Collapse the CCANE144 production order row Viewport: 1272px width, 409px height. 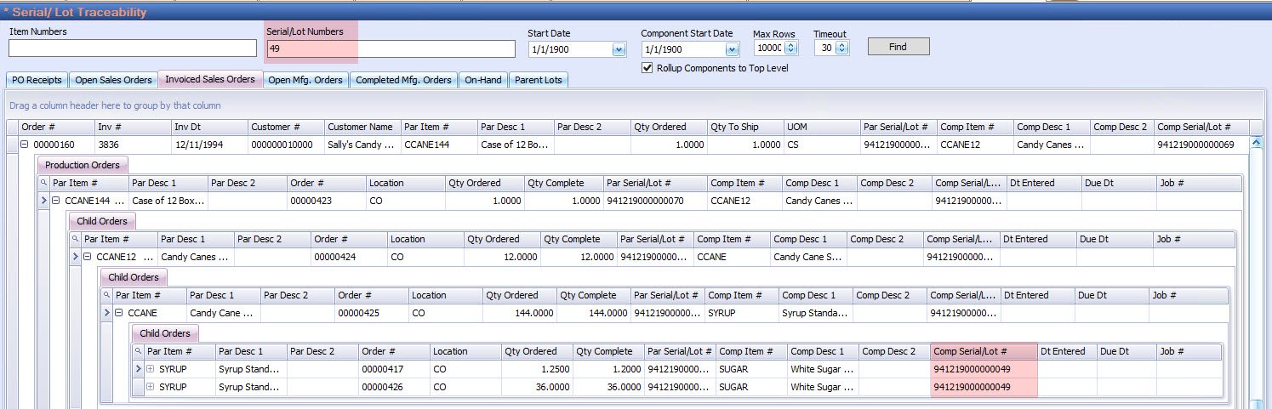coord(56,201)
